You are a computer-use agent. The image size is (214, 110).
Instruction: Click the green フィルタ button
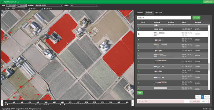pos(196,18)
